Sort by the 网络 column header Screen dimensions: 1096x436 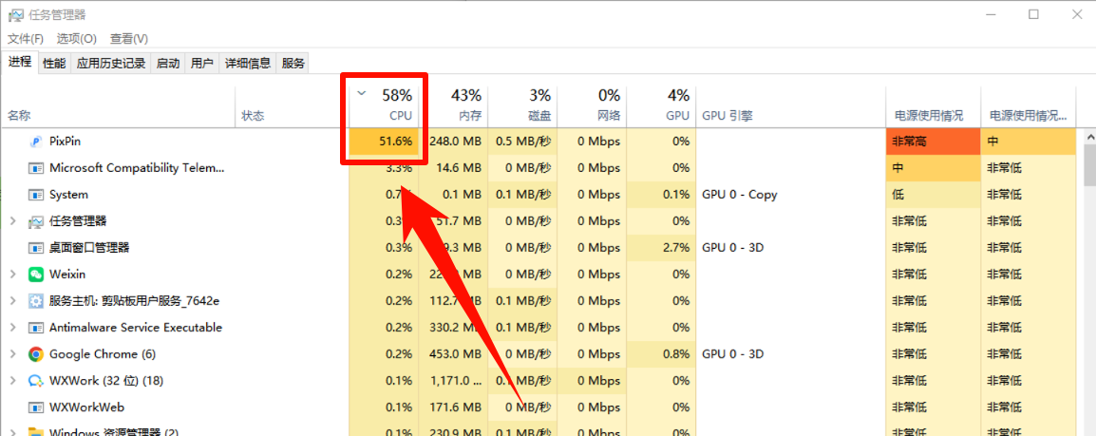(592, 107)
